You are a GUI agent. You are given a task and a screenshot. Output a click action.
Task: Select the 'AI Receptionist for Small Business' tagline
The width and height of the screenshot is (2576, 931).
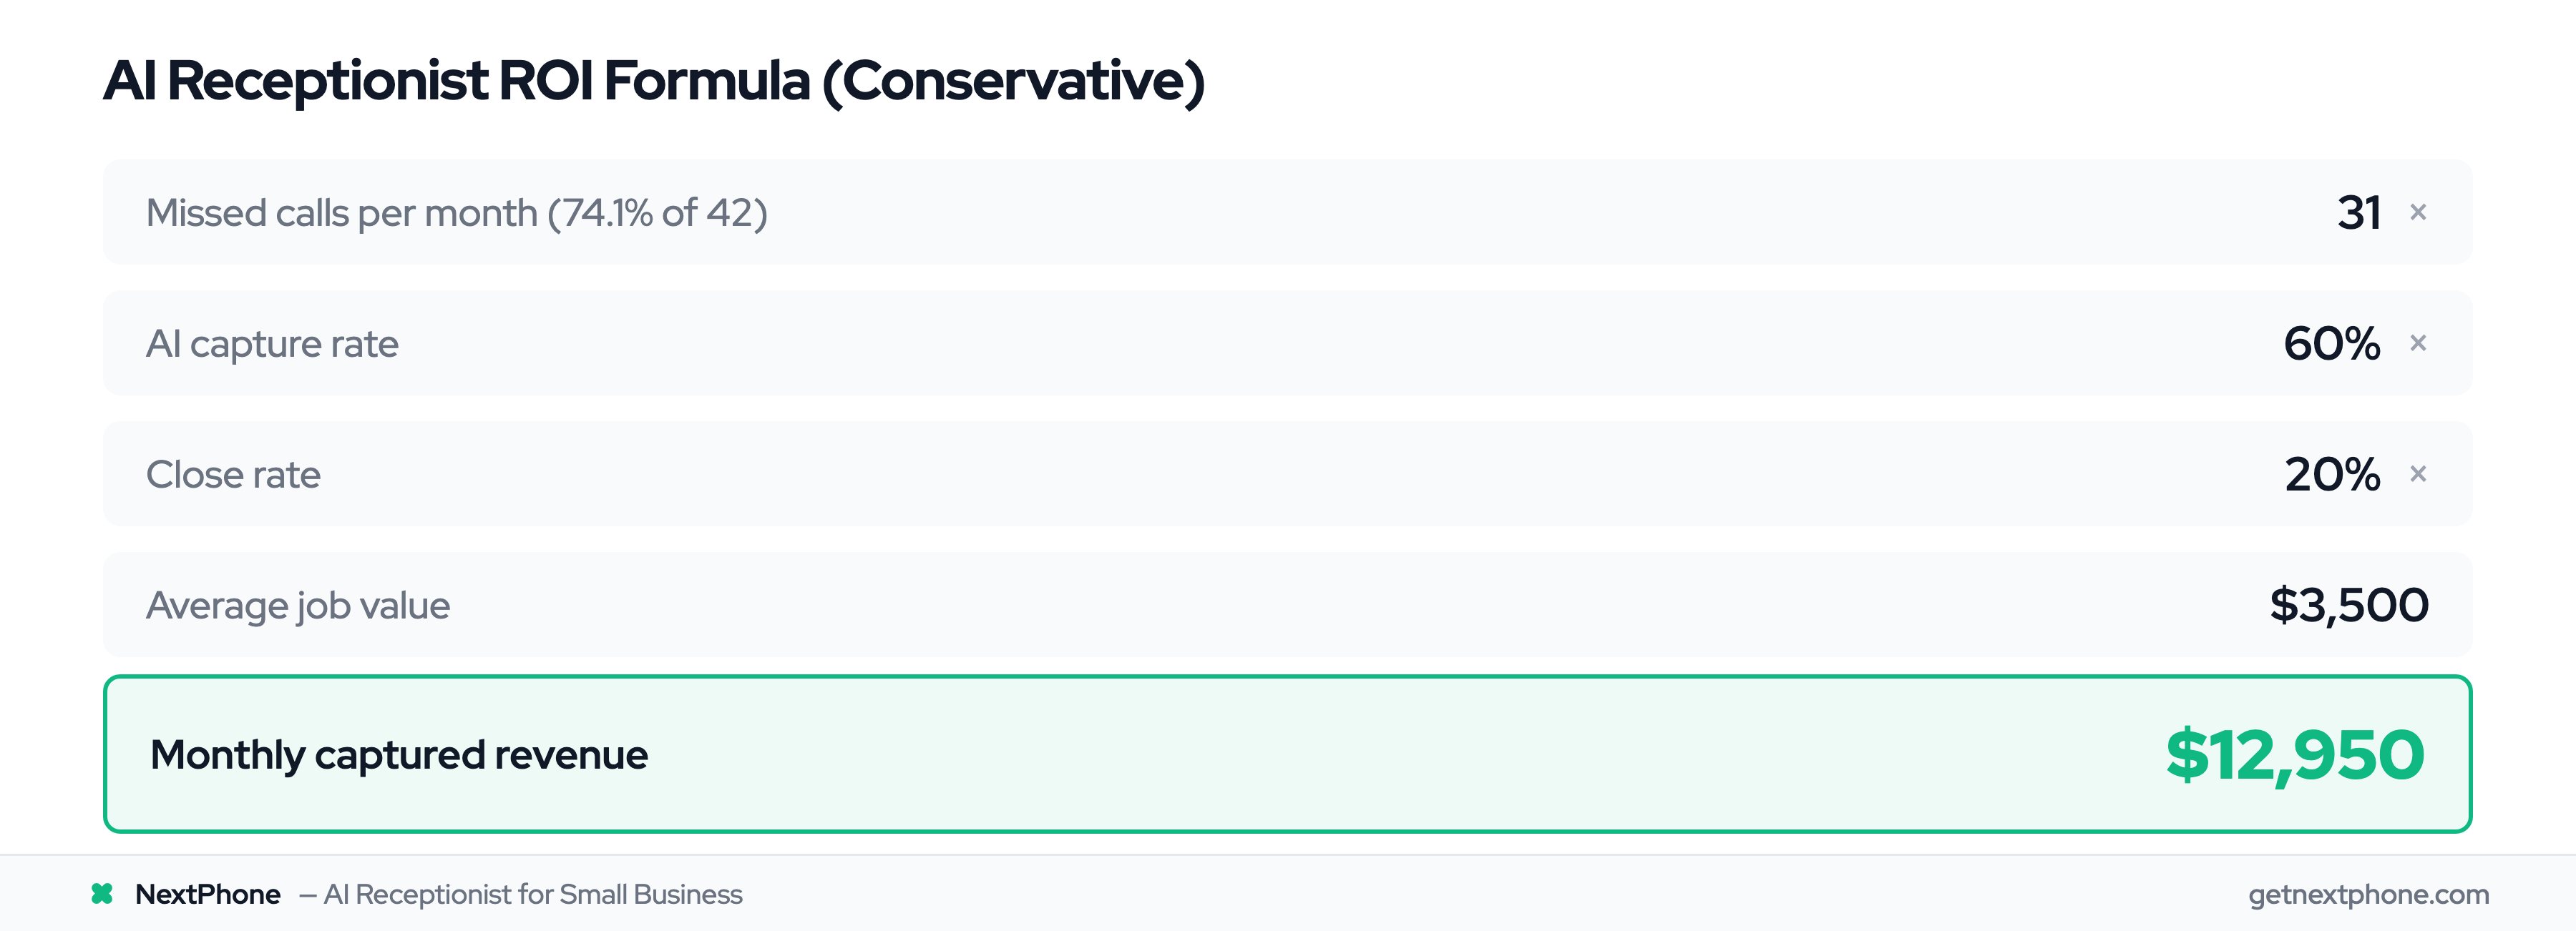coord(533,894)
